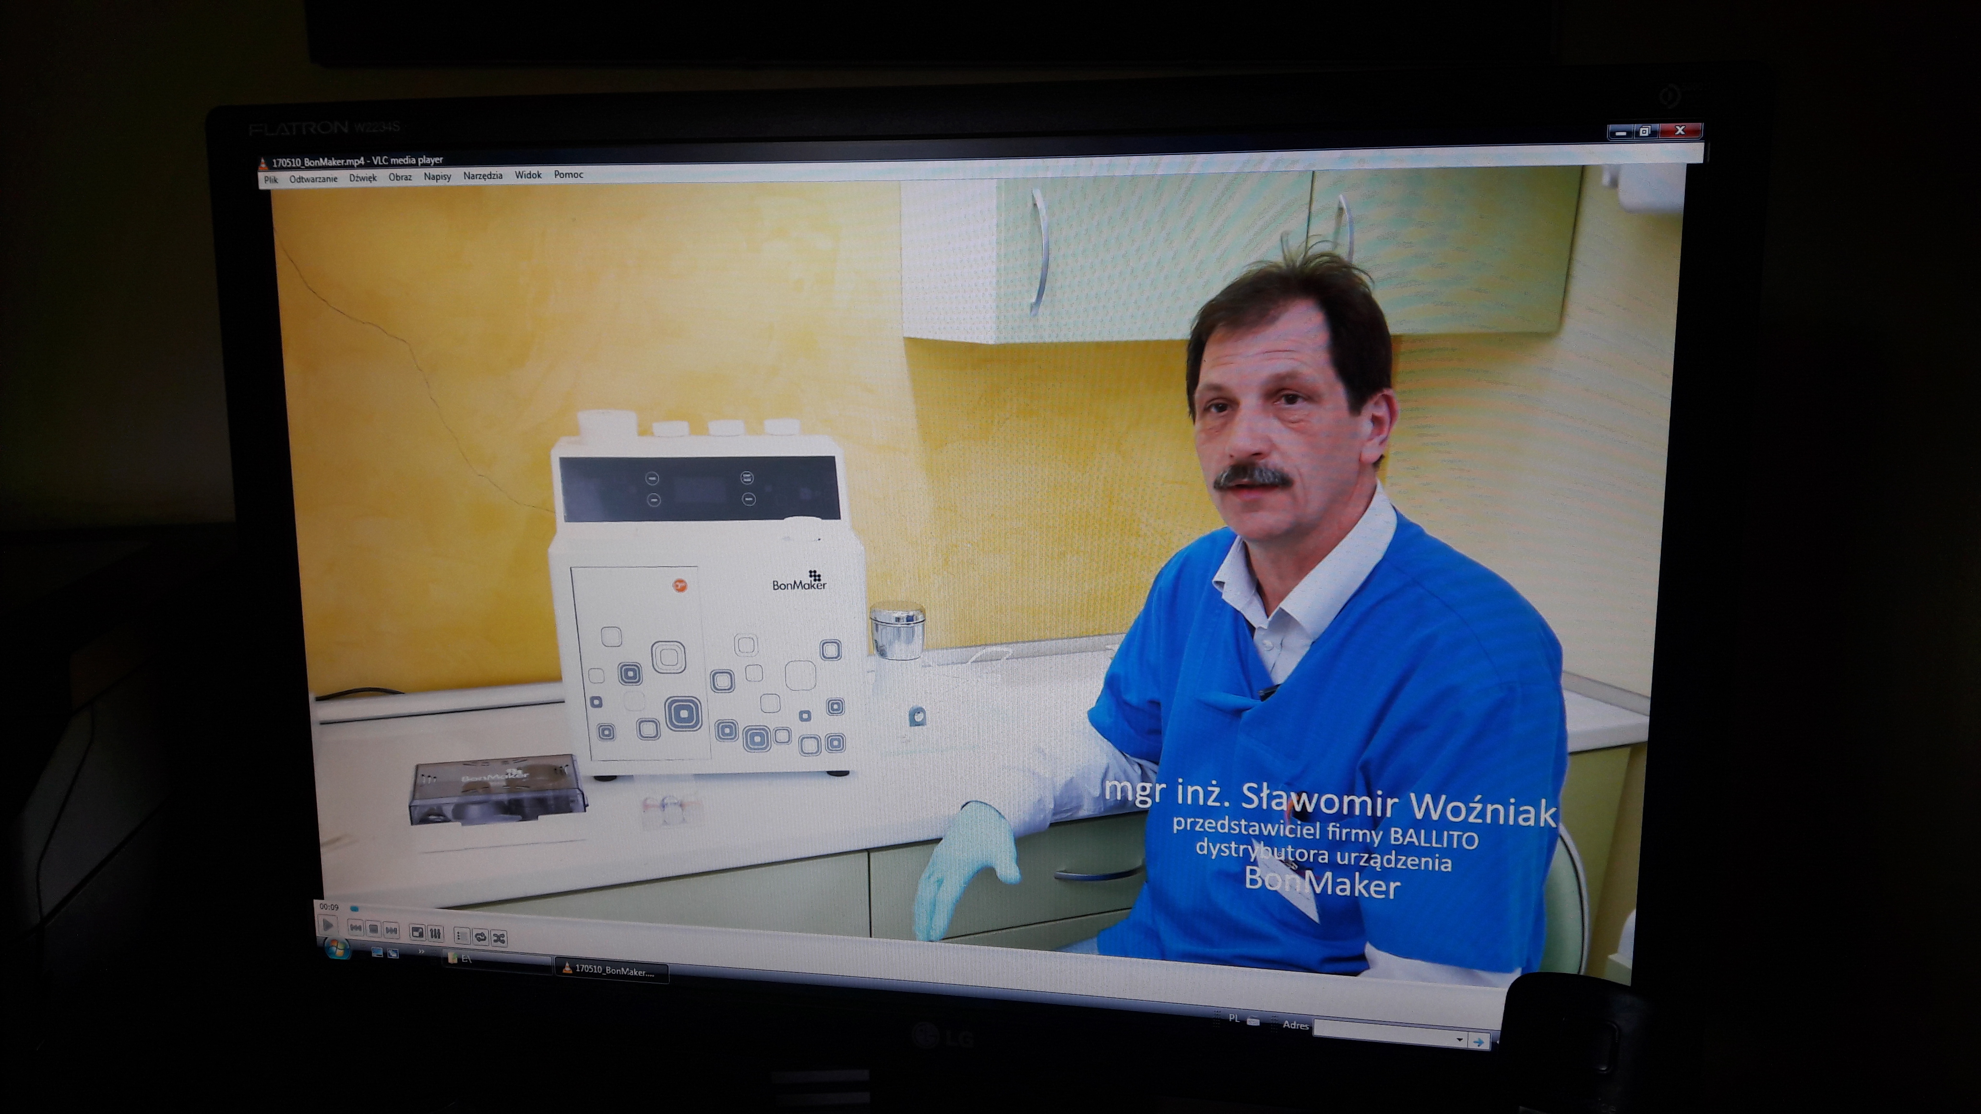Toggle random shuffle playback
Viewport: 1981px width, 1114px height.
[x=499, y=938]
